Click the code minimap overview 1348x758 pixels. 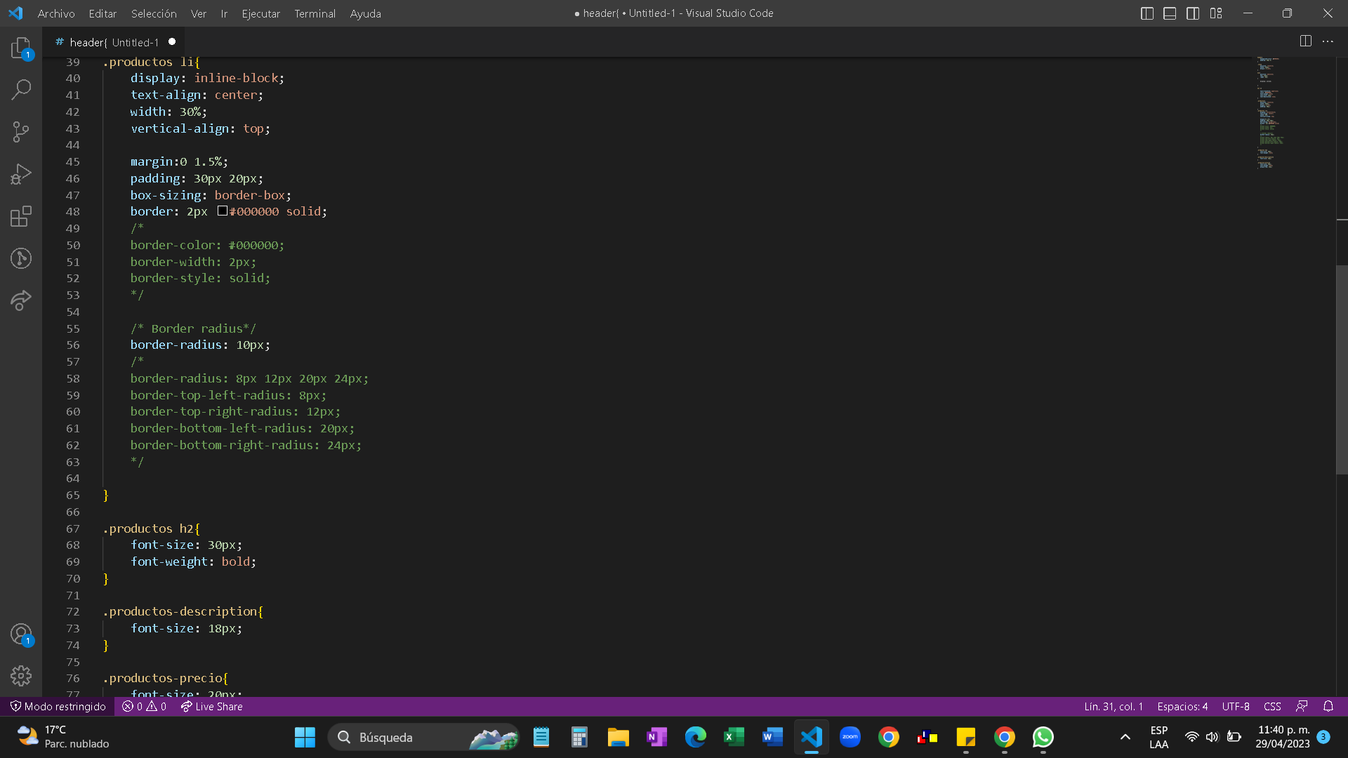coord(1271,112)
